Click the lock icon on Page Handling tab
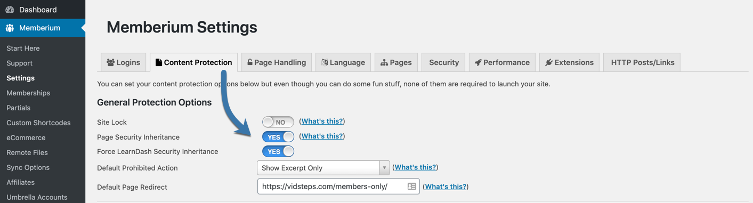This screenshot has width=753, height=203. [250, 62]
